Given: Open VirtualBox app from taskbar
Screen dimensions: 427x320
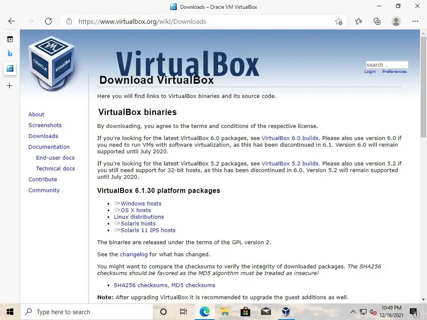Looking at the screenshot, I should (x=286, y=312).
